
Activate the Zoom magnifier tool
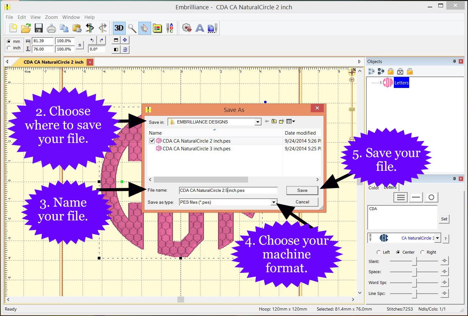tap(132, 28)
